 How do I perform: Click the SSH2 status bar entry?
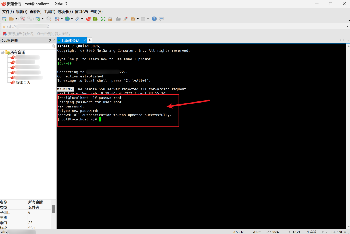click(238, 232)
